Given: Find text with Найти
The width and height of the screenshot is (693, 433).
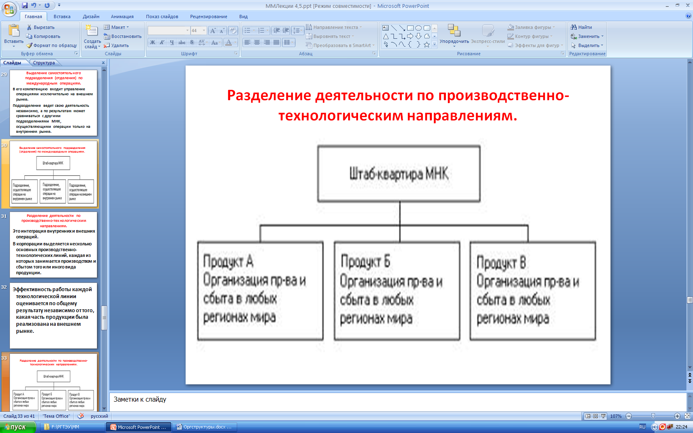Looking at the screenshot, I should point(581,27).
